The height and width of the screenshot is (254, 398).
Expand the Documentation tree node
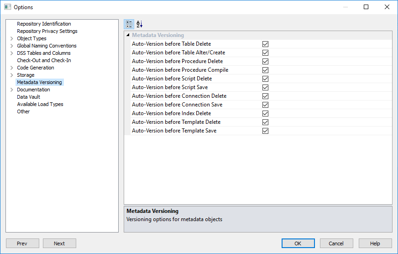coord(11,90)
